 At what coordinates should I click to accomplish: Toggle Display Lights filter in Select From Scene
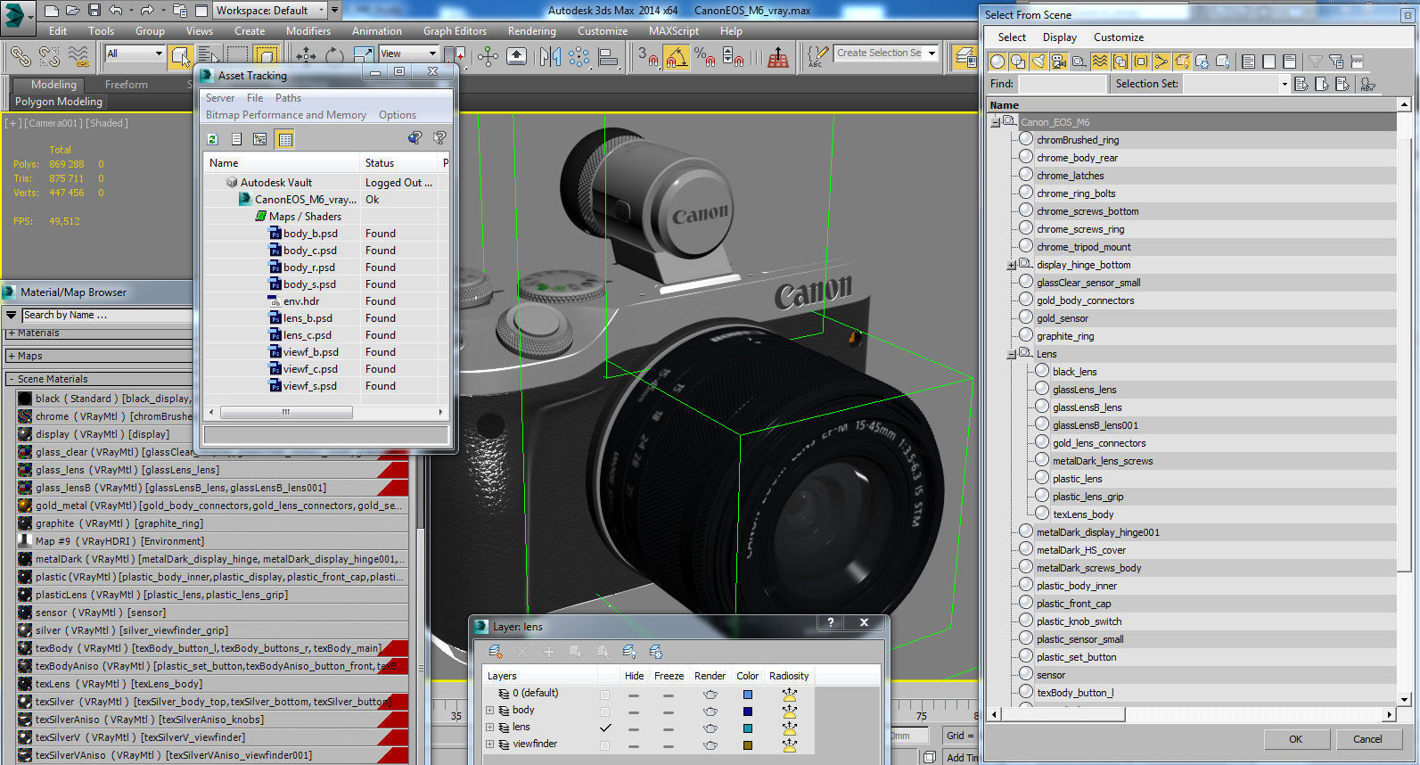(x=1038, y=62)
